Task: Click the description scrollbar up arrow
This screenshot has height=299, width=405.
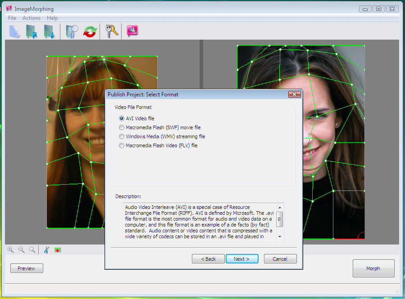Action: (x=280, y=207)
